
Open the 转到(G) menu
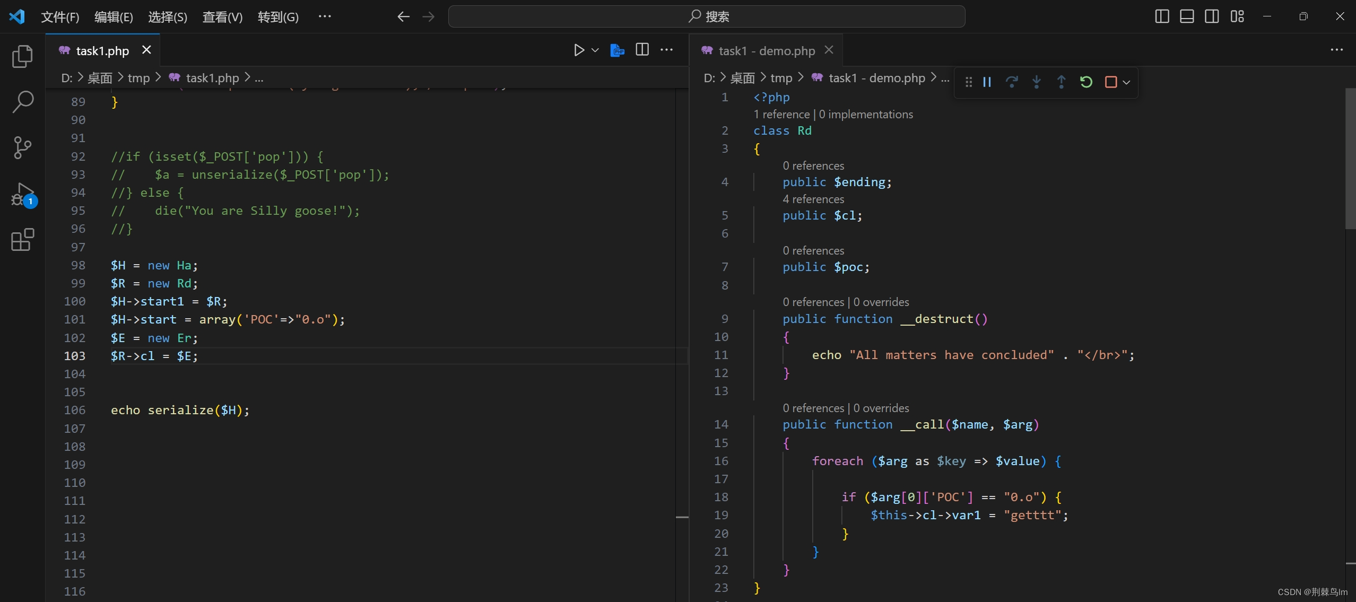click(278, 17)
